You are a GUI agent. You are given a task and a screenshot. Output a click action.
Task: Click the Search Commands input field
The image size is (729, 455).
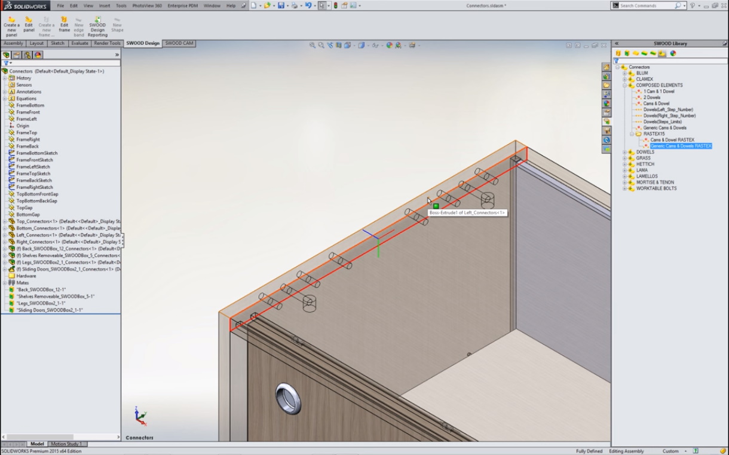coord(647,5)
